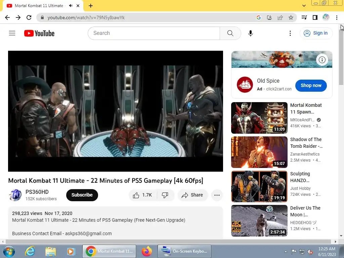Start voice search with microphone icon
The width and height of the screenshot is (344, 258).
[x=250, y=33]
